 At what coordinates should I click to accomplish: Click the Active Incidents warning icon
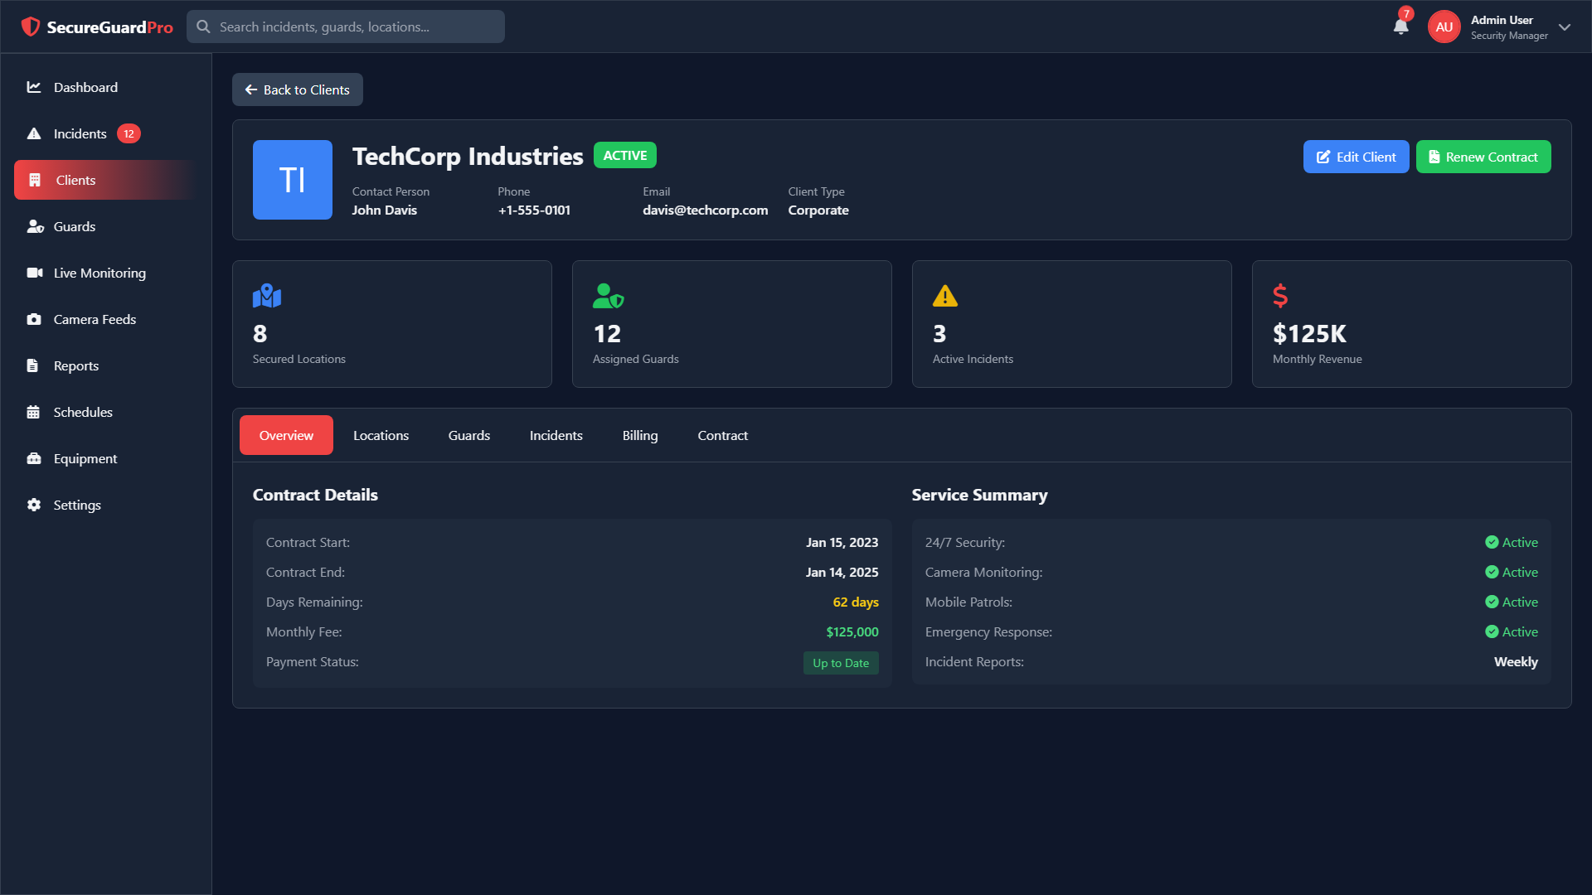944,296
